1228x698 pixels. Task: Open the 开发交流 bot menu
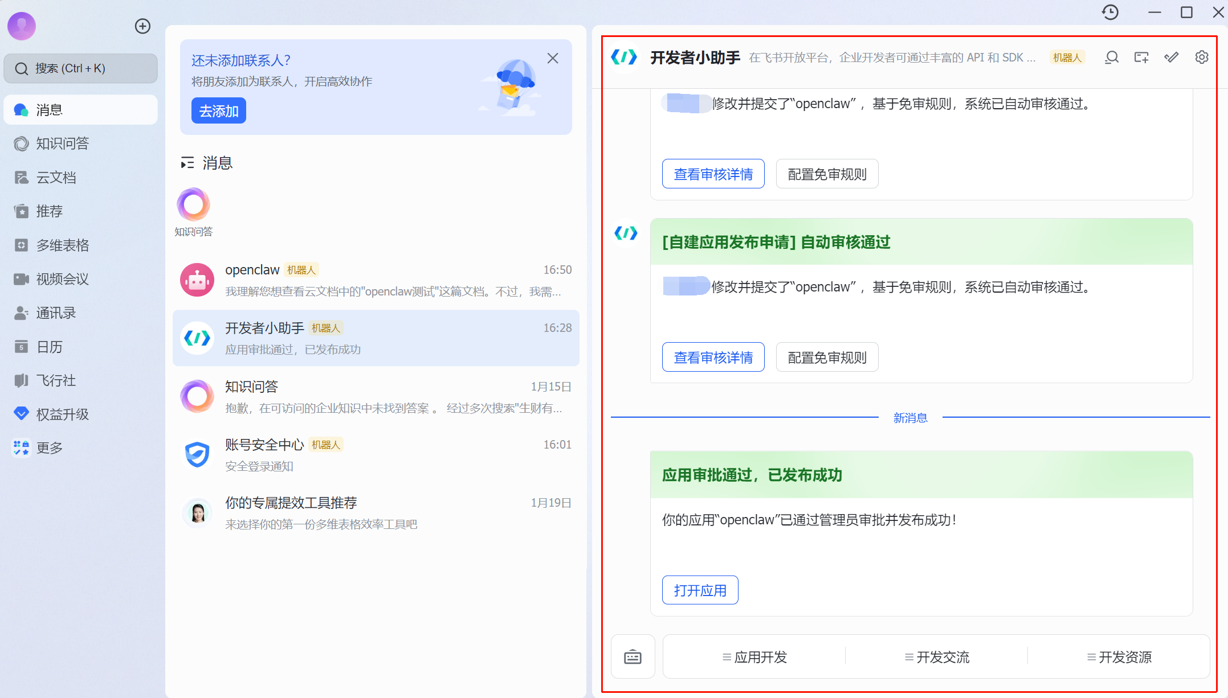click(x=937, y=657)
